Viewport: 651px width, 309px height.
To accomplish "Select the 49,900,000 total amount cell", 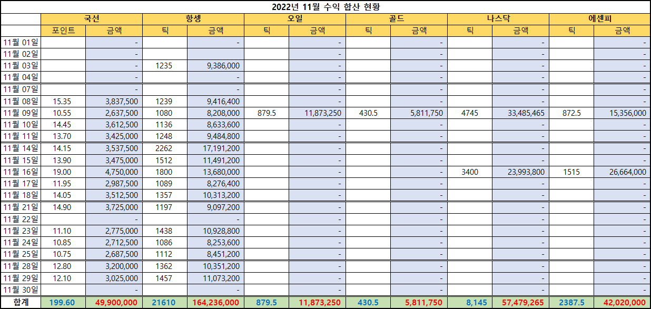I will (x=114, y=302).
